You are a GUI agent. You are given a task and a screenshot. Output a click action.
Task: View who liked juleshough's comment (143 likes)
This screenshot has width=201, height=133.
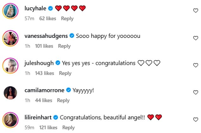[x=44, y=73]
